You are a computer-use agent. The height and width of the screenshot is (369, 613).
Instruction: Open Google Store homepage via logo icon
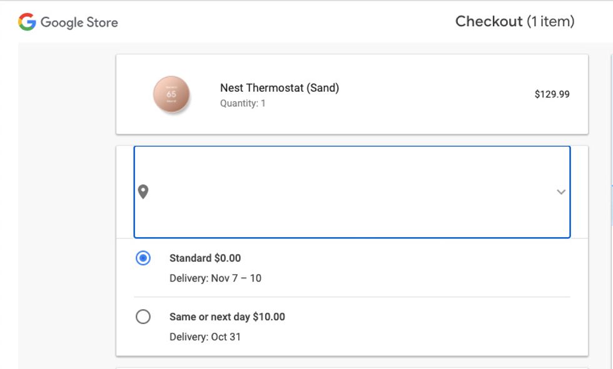click(x=28, y=22)
